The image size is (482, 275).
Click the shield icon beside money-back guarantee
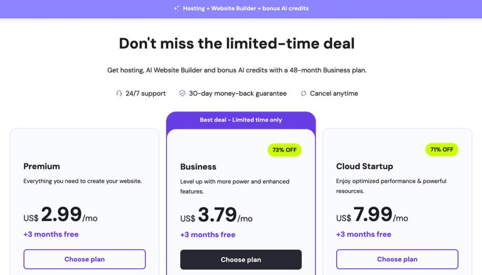[x=182, y=93]
